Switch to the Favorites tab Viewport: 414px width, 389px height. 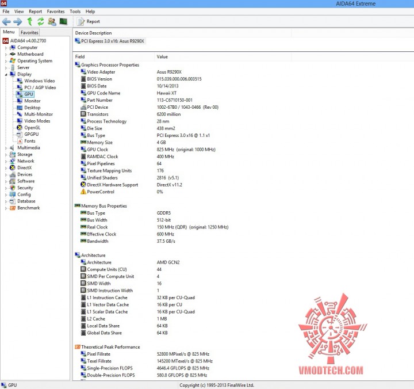[29, 32]
